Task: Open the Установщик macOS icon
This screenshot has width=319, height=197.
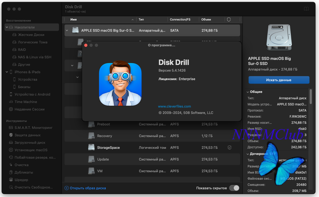Action: tap(11, 150)
